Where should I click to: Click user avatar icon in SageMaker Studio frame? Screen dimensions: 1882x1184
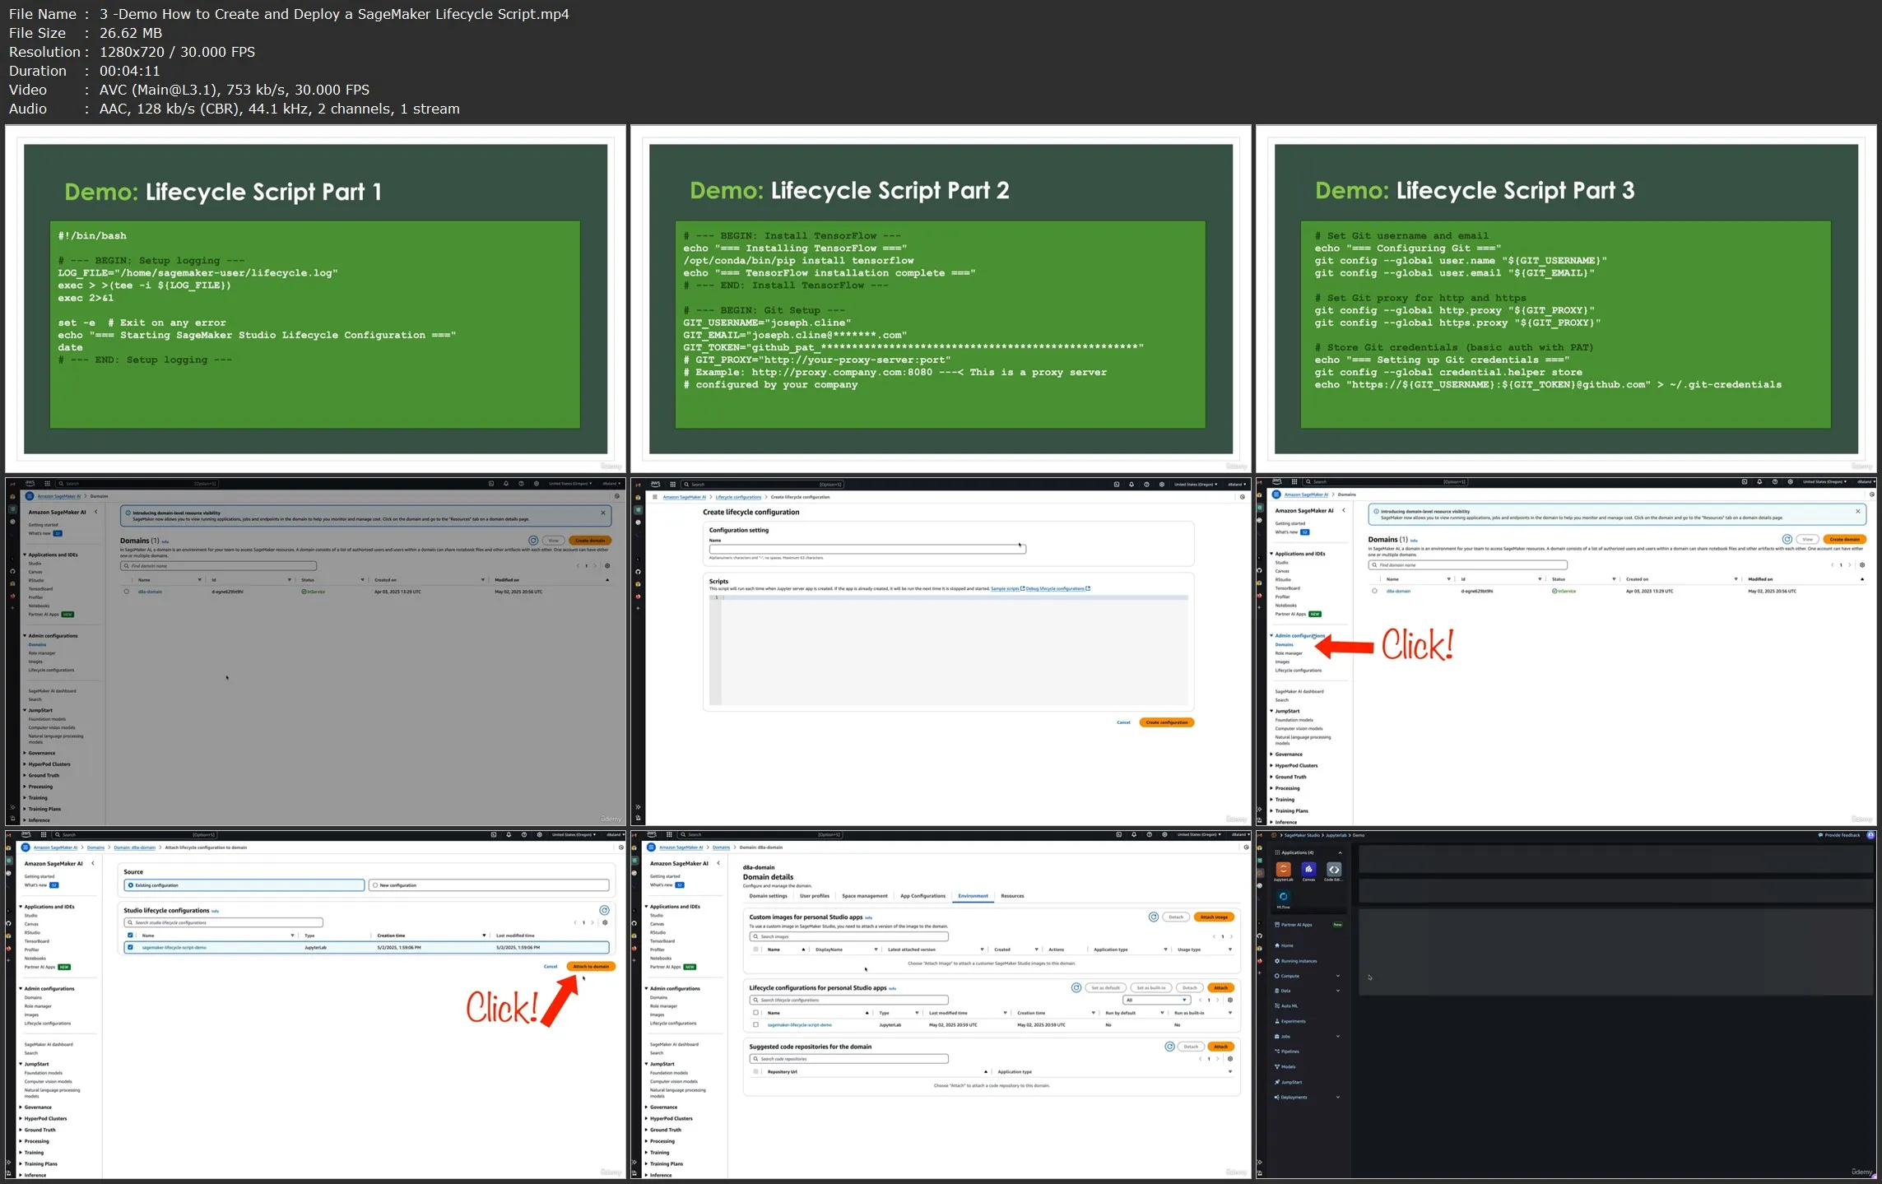[1870, 835]
